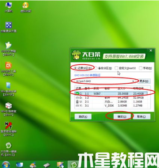Viewport: 159px width, 168px height.
Task: Click the GHO WIM ISO image path link
Action: point(87,75)
